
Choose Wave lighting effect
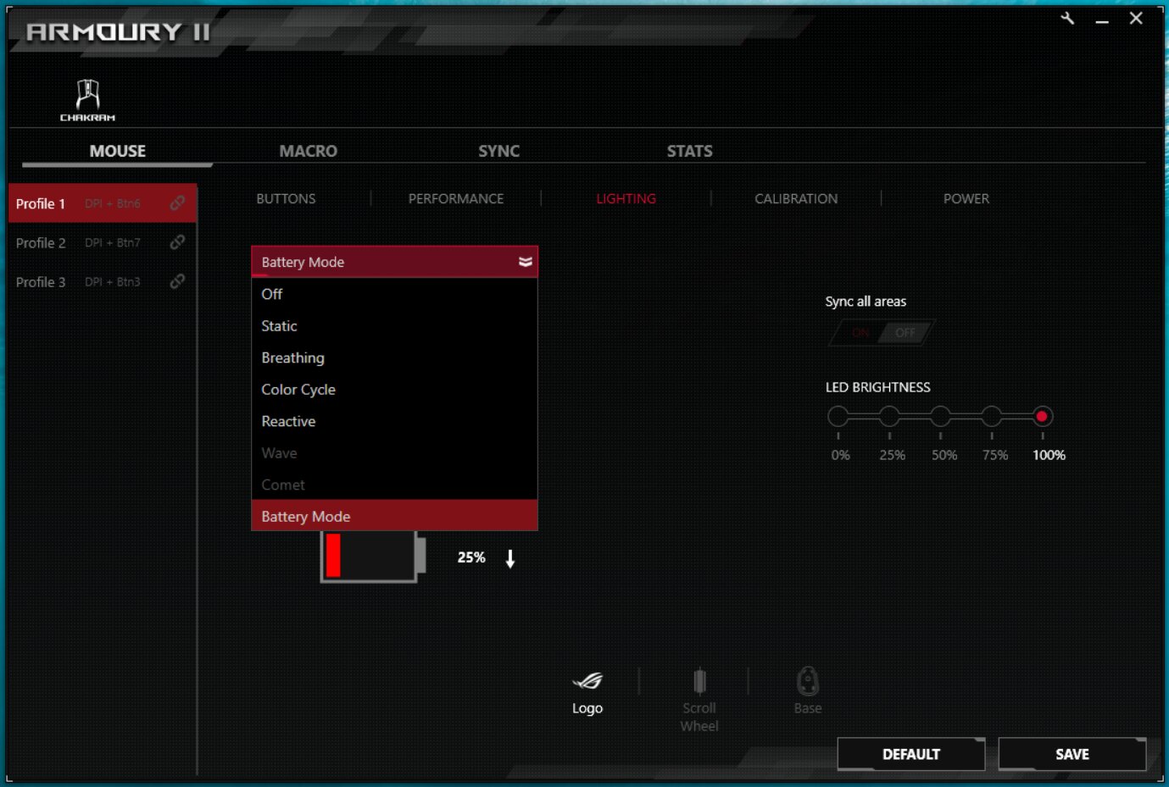[394, 453]
